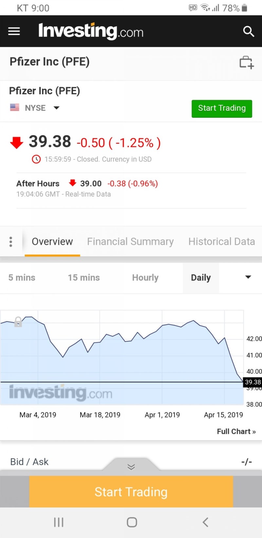Tap the three-dot more options icon
The width and height of the screenshot is (262, 538).
(x=11, y=242)
